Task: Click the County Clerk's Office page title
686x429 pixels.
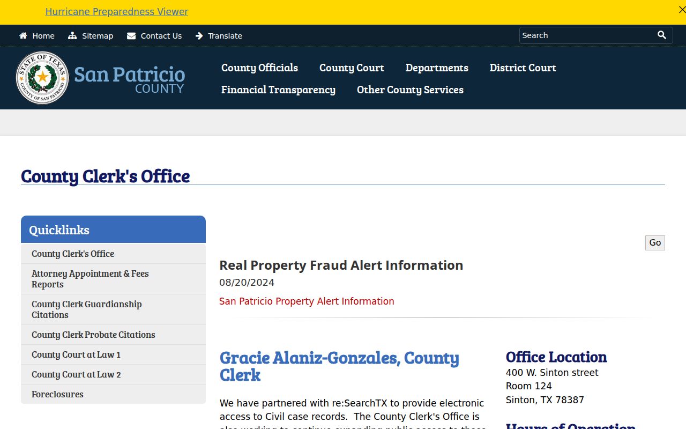Action: (105, 176)
